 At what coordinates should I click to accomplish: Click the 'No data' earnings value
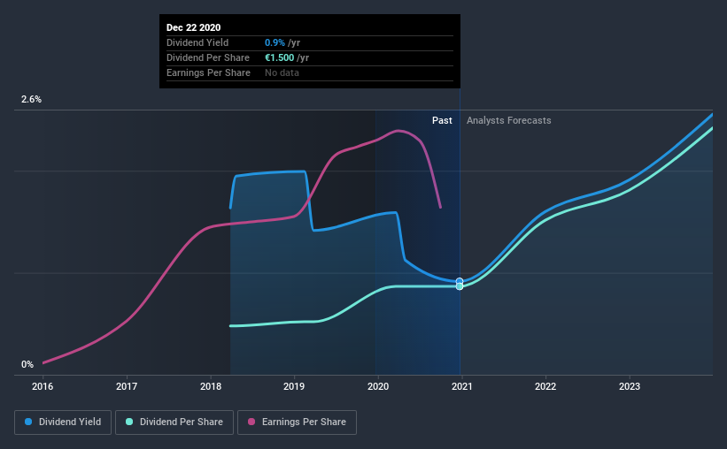(282, 72)
